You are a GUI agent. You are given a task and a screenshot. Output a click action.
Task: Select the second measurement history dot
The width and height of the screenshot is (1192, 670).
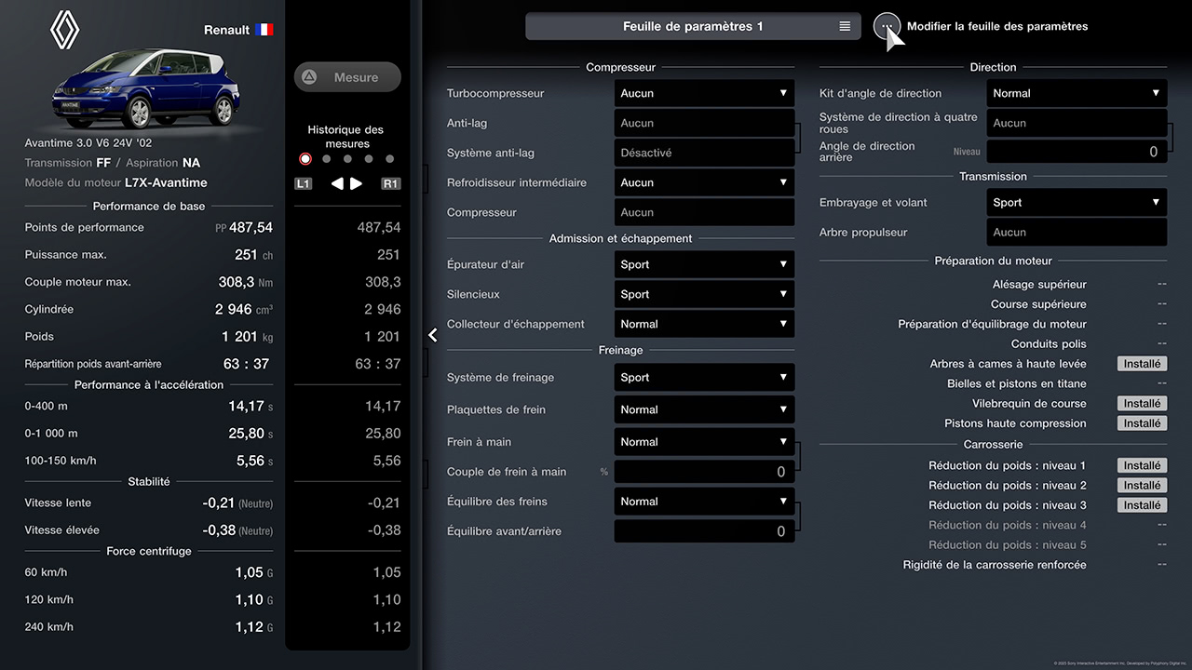pyautogui.click(x=327, y=159)
